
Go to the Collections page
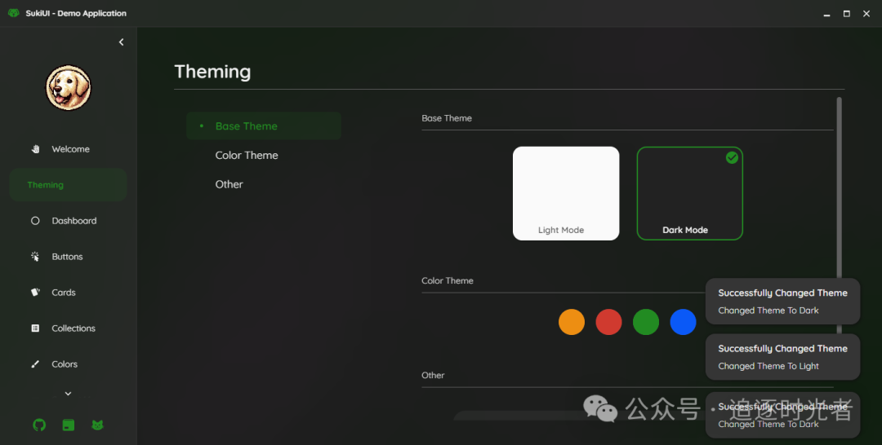[73, 328]
